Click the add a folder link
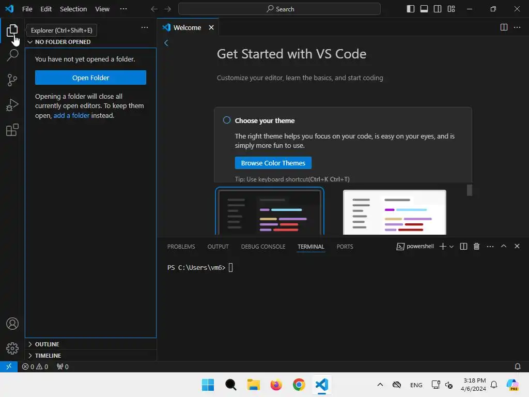Image resolution: width=529 pixels, height=397 pixels. click(x=71, y=115)
